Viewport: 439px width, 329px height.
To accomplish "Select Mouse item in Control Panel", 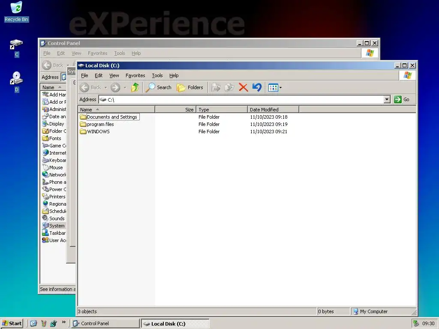I will click(53, 167).
